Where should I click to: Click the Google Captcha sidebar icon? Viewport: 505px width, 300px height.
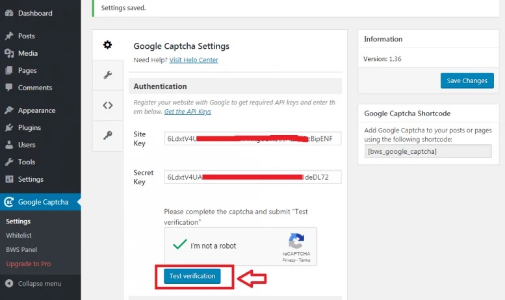[x=9, y=202]
